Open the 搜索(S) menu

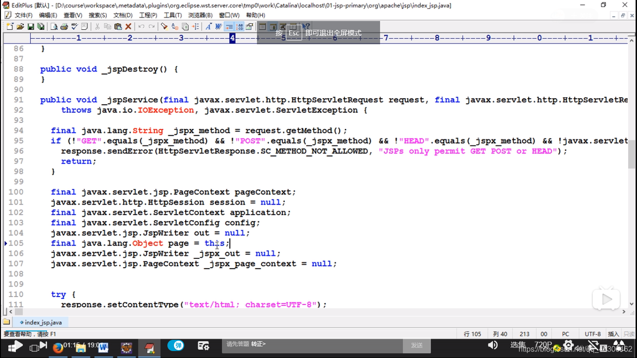click(98, 15)
